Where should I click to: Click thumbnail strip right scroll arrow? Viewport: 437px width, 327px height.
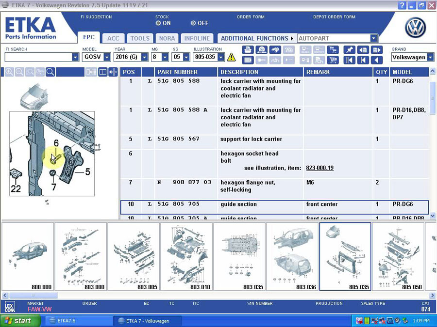pos(432,295)
